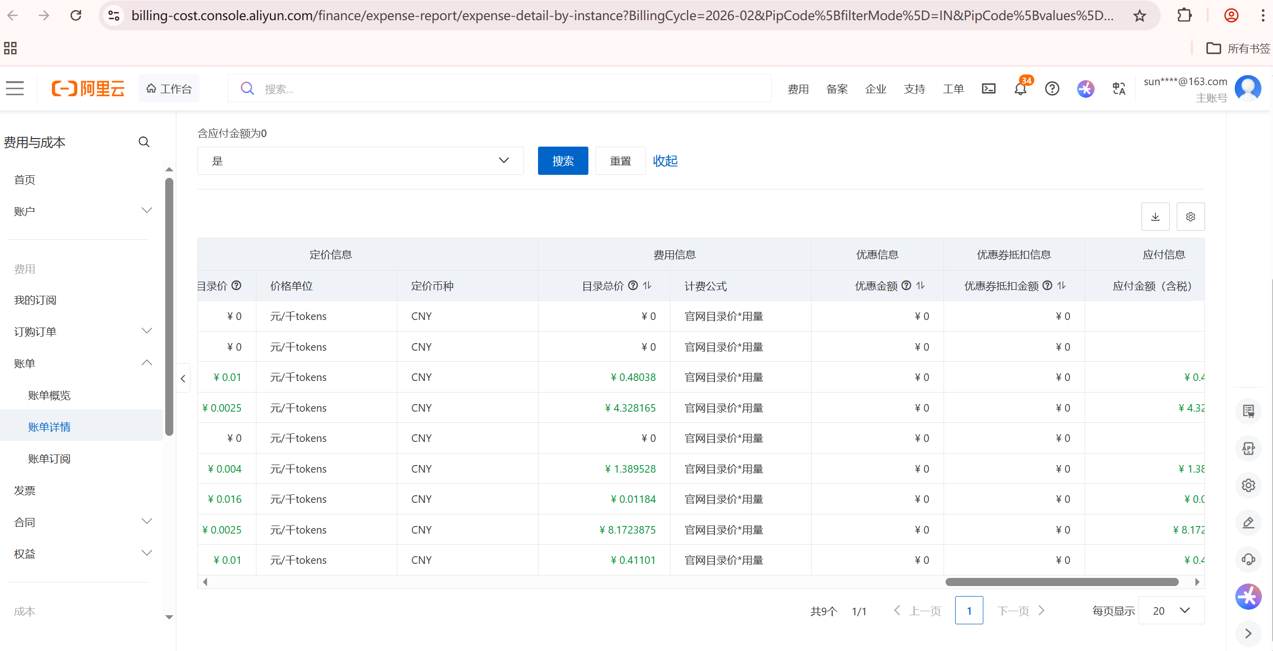Open table column settings gear icon
The height and width of the screenshot is (651, 1273).
(x=1190, y=217)
